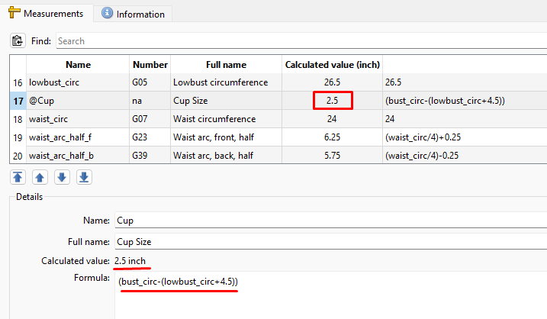The width and height of the screenshot is (547, 319).
Task: Move selected measurement down one row
Action: pyautogui.click(x=62, y=177)
